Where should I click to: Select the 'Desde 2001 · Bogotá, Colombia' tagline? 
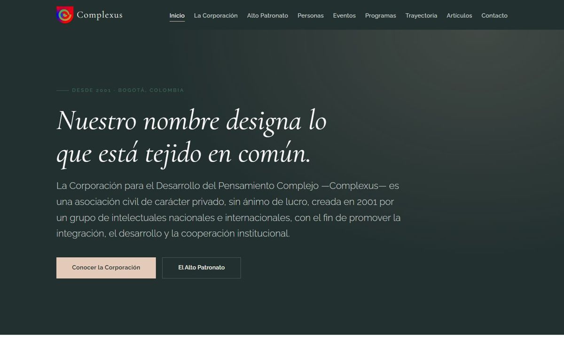128,90
